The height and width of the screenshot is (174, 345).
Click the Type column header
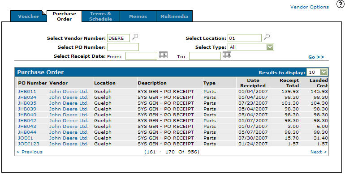(209, 83)
